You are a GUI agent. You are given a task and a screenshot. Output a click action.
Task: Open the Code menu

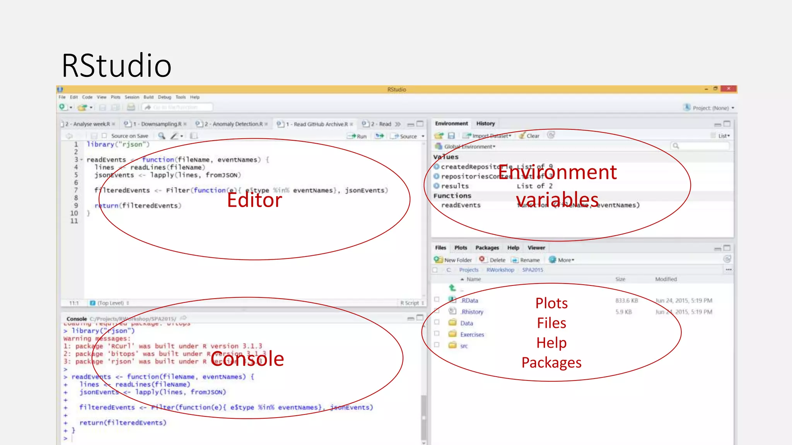(87, 97)
